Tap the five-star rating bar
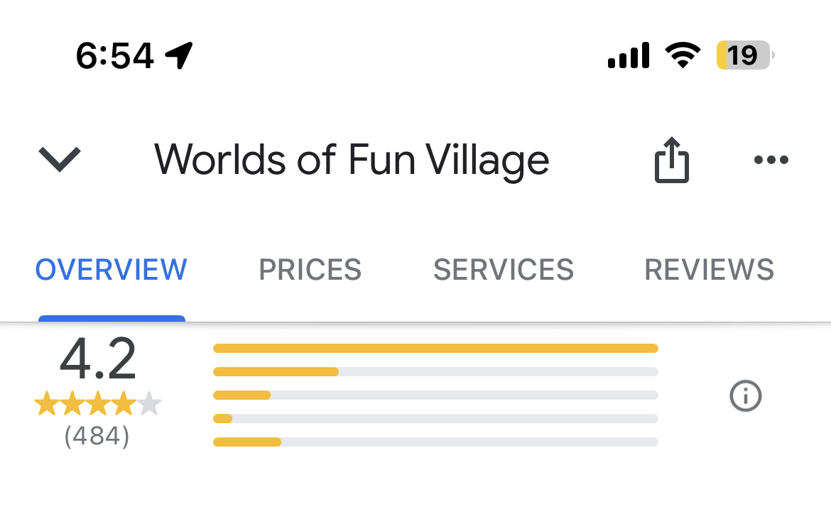This screenshot has width=831, height=519. 435,348
